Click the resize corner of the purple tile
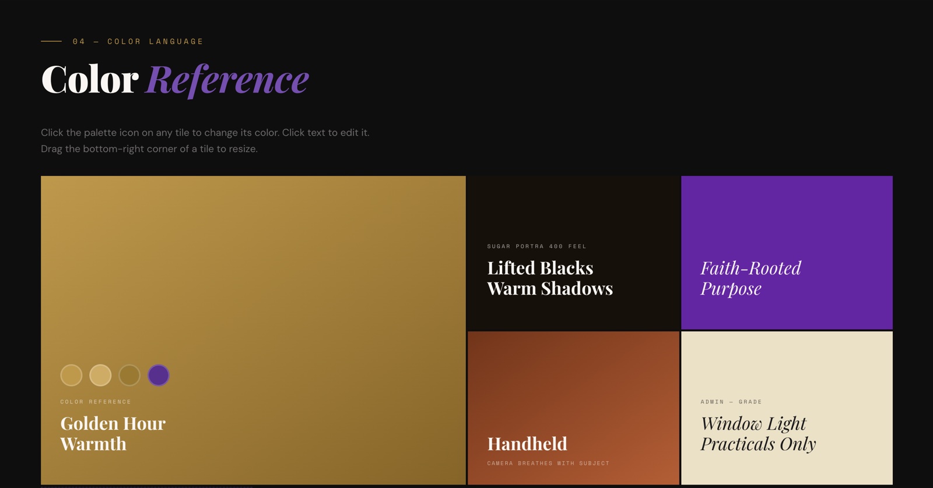The image size is (933, 488). pyautogui.click(x=888, y=325)
